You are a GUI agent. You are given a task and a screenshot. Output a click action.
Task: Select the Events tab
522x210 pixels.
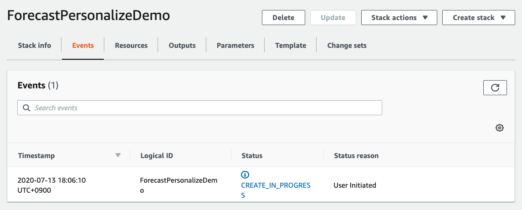coord(83,45)
